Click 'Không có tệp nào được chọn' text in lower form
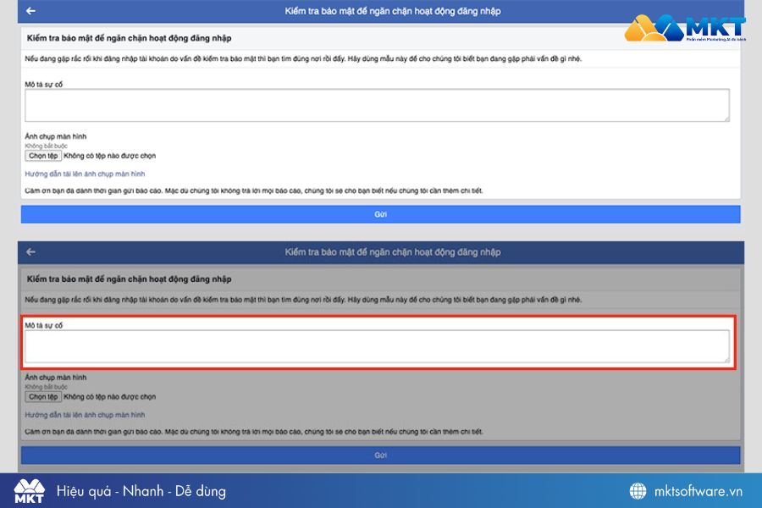 tap(110, 397)
